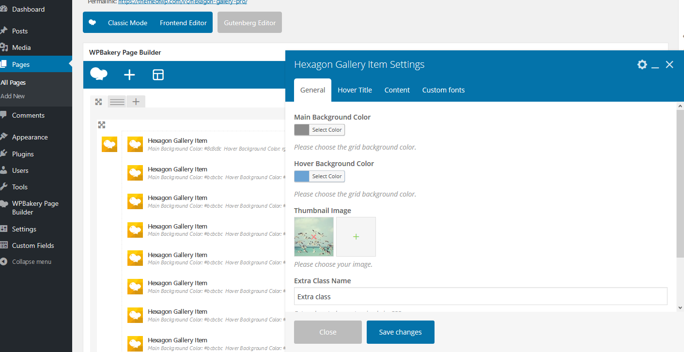The width and height of the screenshot is (684, 352).
Task: Collapse the admin sidebar menu
Action: [31, 262]
